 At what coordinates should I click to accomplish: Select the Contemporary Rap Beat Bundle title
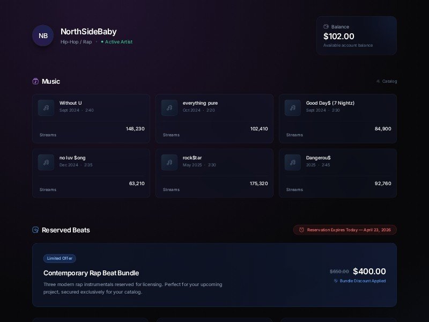click(x=91, y=273)
